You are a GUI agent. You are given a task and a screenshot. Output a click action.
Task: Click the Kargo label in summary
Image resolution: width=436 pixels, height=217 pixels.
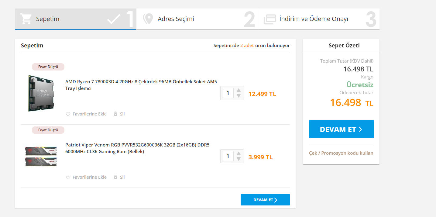point(367,77)
